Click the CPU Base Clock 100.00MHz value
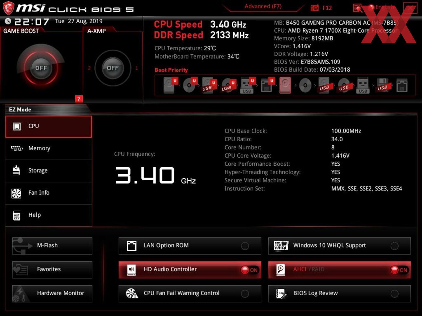The width and height of the screenshot is (422, 316). pyautogui.click(x=346, y=131)
